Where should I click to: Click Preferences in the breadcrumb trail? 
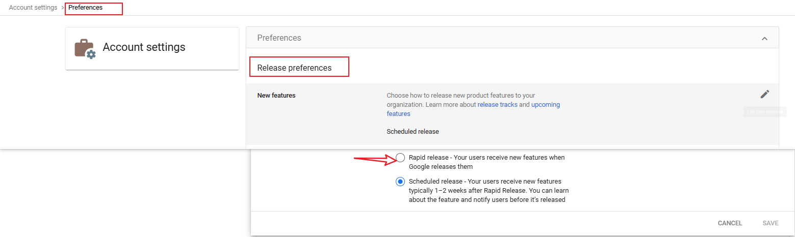86,8
